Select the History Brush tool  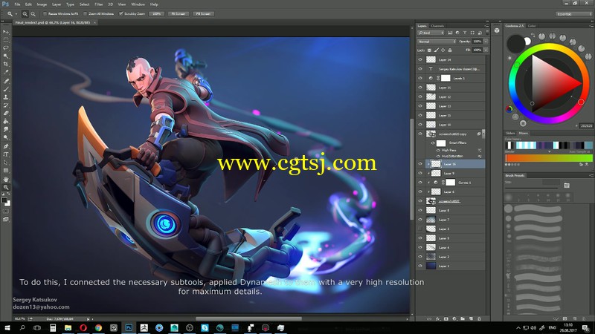click(x=6, y=105)
